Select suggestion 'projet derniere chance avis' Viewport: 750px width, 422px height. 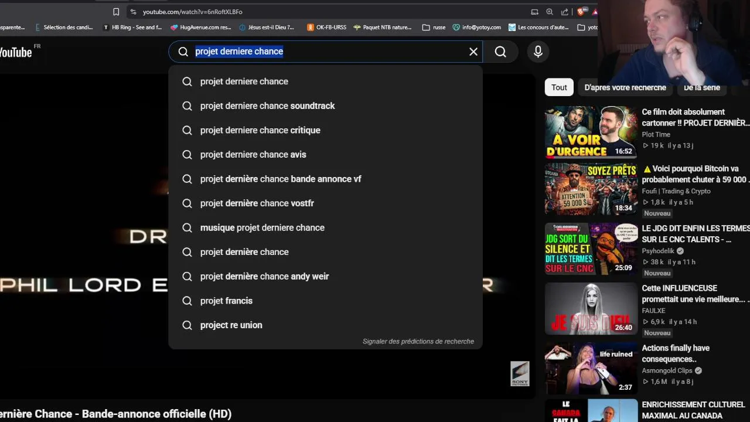325,154
